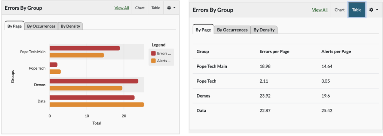Open the gear settings in the left chart panel

pyautogui.click(x=169, y=8)
